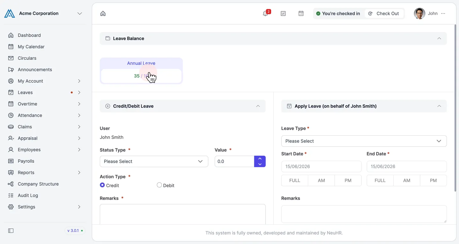Open the Status Type dropdown
Viewport: 459px width, 244px height.
tap(154, 161)
